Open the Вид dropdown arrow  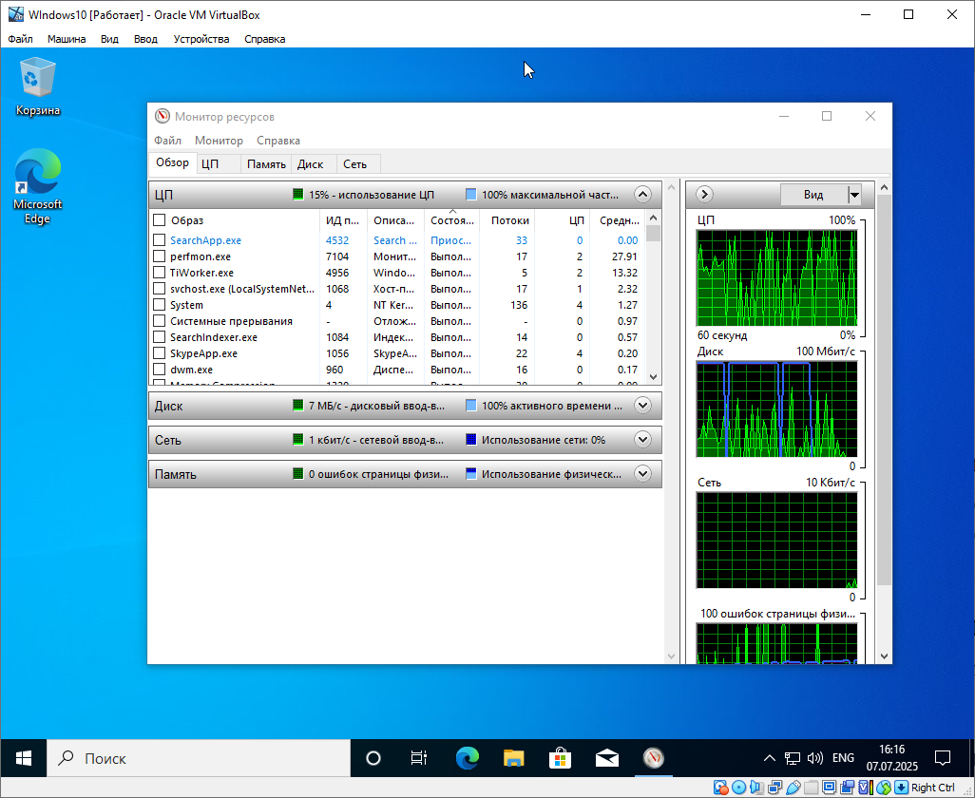tap(854, 195)
